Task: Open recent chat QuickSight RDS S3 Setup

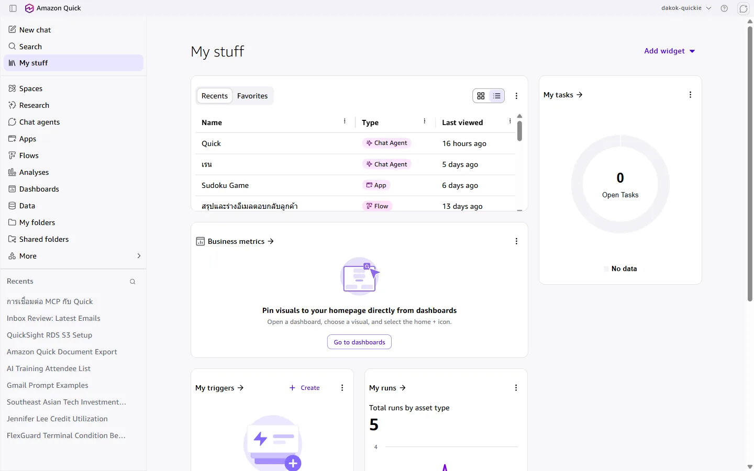Action: coord(49,335)
